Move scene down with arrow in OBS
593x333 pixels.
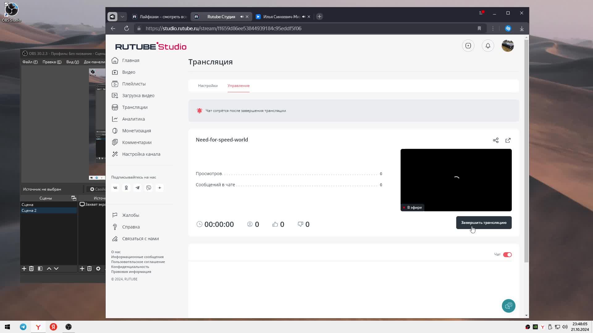[56, 269]
